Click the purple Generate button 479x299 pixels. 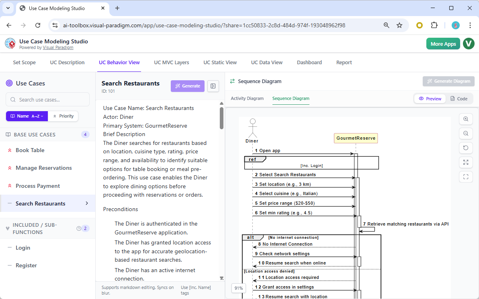tap(187, 86)
